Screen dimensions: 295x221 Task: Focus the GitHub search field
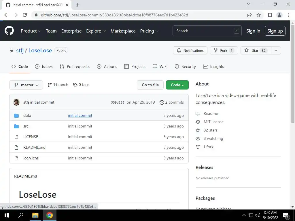pos(207,31)
